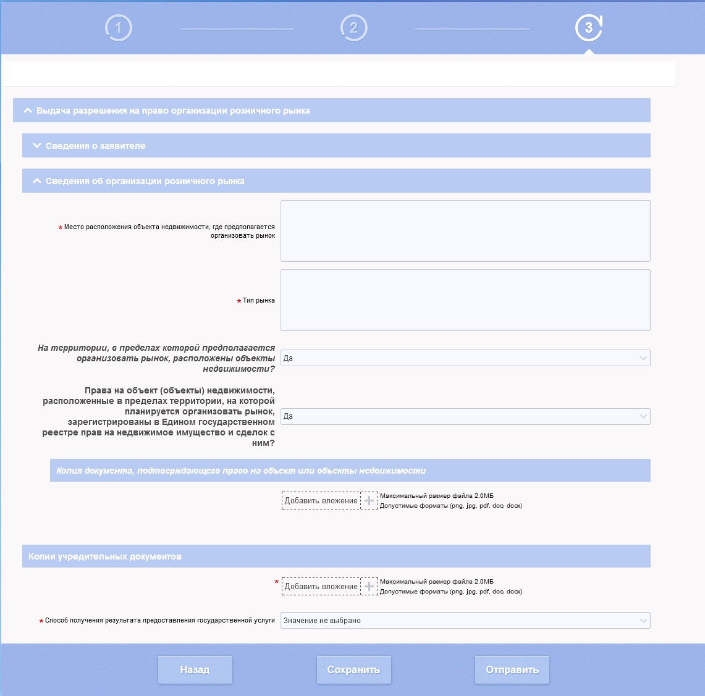Collapse 'Сведения об организации розничного рынка' section

coord(36,181)
